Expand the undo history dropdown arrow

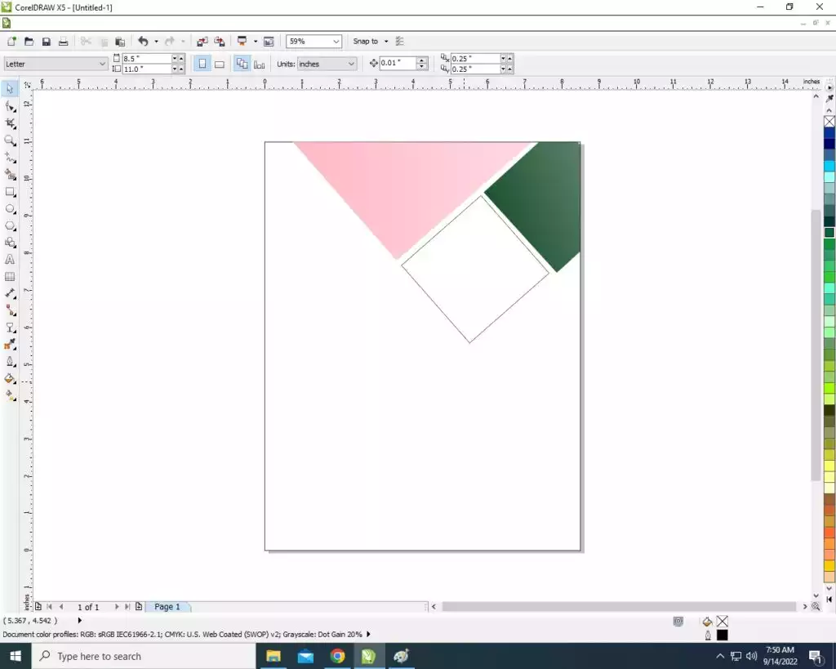pyautogui.click(x=156, y=41)
